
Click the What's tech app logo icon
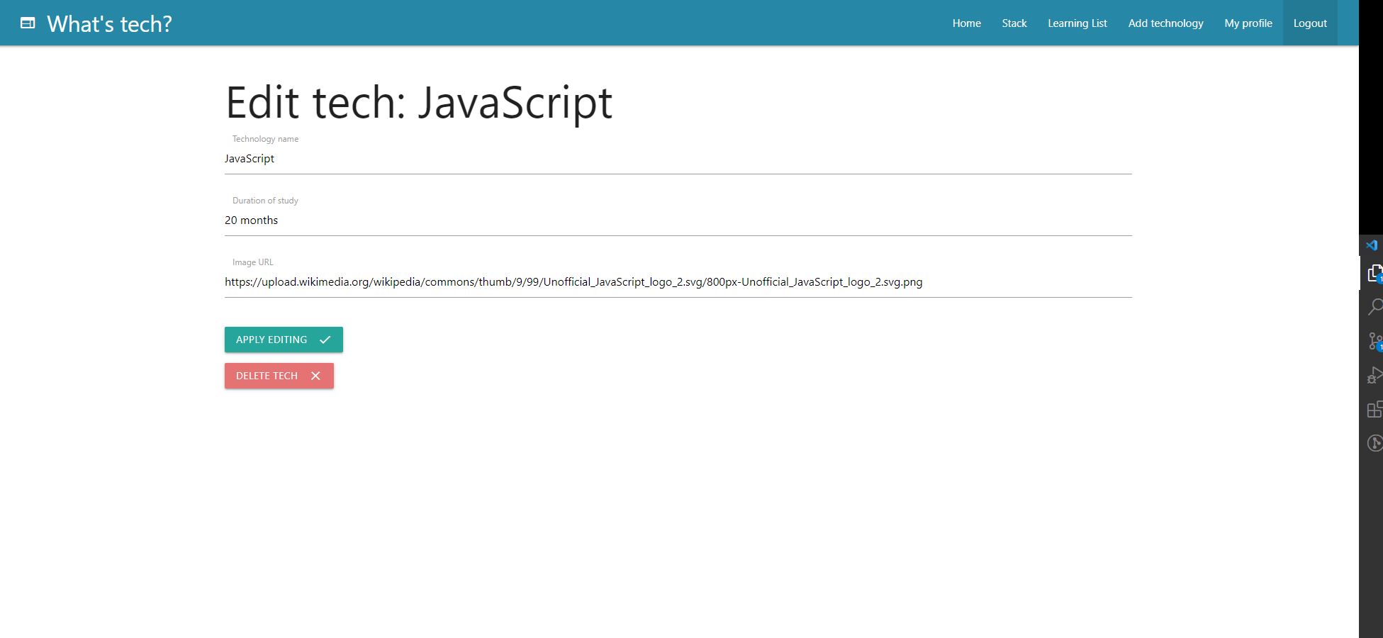[x=27, y=22]
